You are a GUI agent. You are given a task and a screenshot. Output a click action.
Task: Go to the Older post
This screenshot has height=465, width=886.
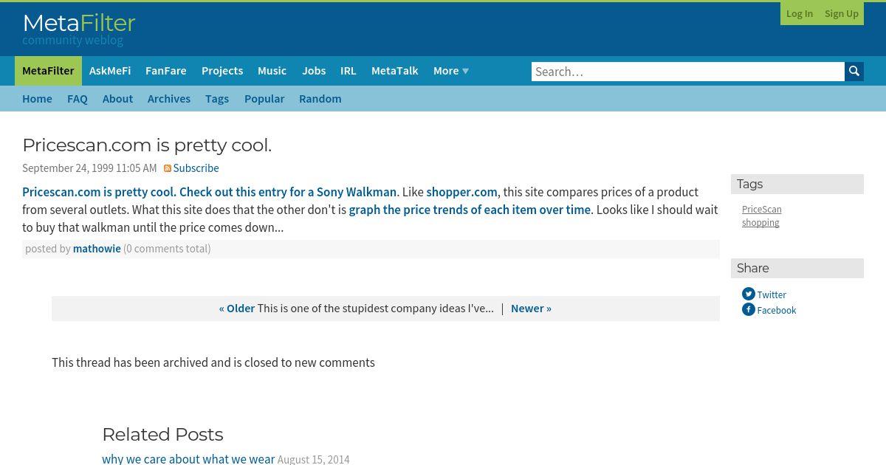[237, 309]
